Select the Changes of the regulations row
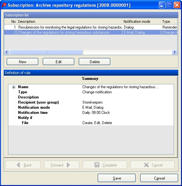The image size is (182, 186). (x=91, y=32)
